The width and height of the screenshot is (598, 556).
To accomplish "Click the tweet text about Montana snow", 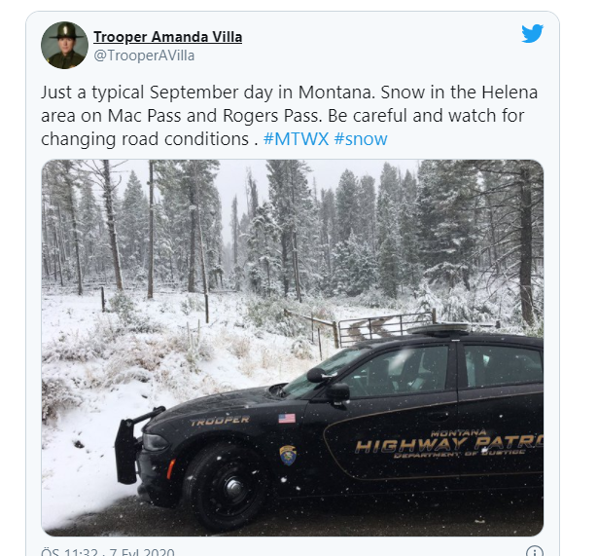I will click(289, 115).
